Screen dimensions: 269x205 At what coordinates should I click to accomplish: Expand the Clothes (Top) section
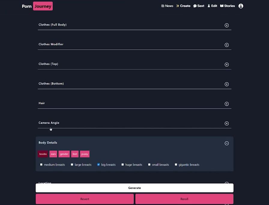tap(227, 65)
